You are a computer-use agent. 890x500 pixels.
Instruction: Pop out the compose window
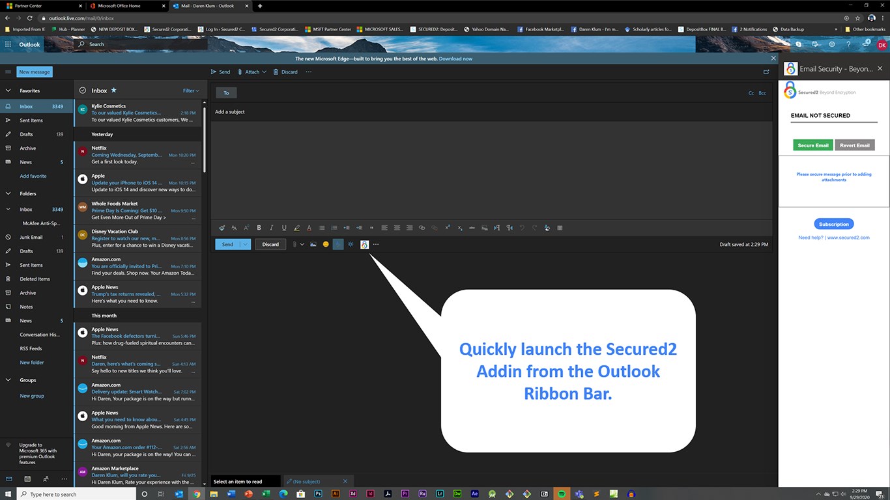[766, 72]
